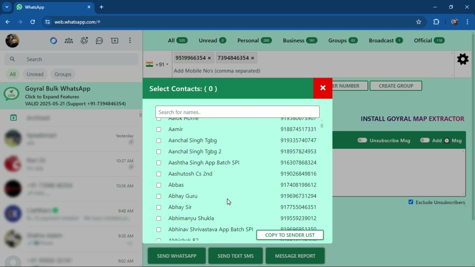The image size is (475, 267).
Task: Click SEND TEXT SMS button
Action: [236, 256]
